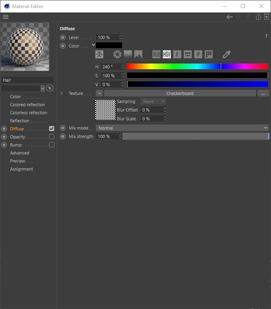Click the Hue value stepper arrows
271x309 pixels.
(123, 67)
